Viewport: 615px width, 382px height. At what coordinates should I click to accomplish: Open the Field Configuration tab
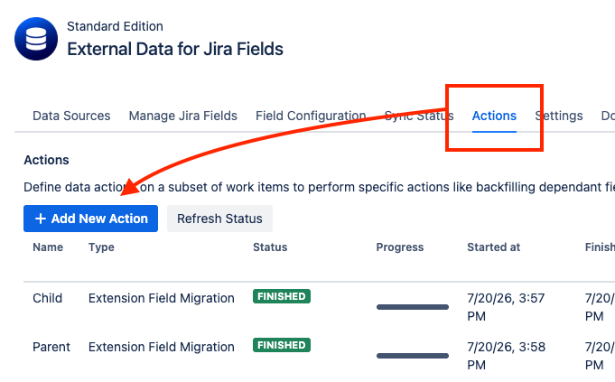click(311, 116)
